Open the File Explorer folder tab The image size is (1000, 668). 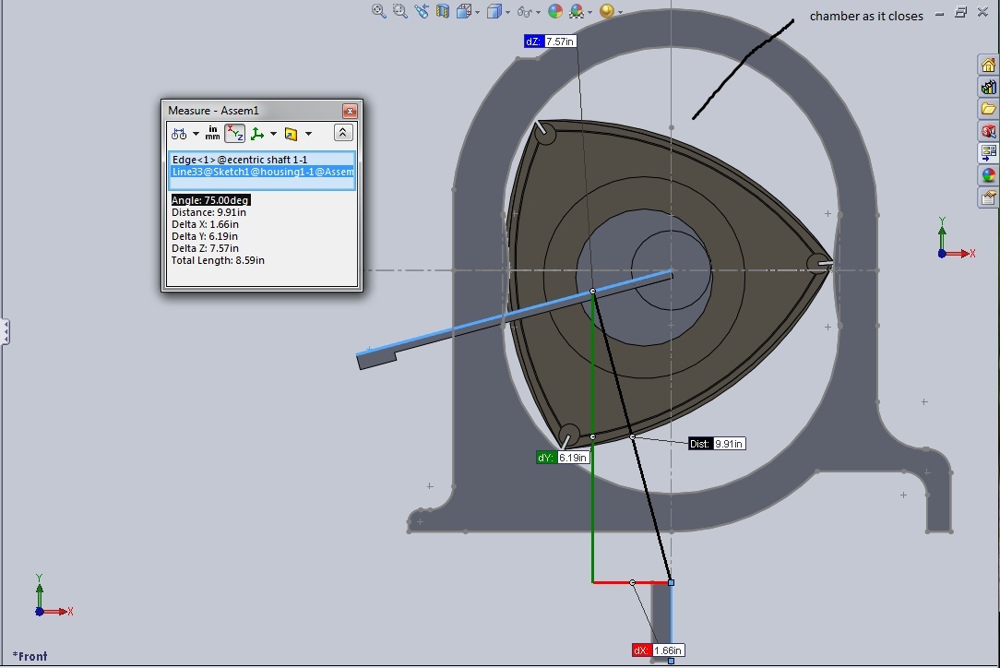[x=988, y=109]
